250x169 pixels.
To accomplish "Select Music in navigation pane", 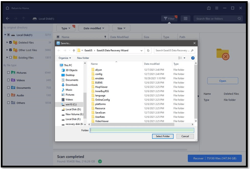I will (x=67, y=90).
